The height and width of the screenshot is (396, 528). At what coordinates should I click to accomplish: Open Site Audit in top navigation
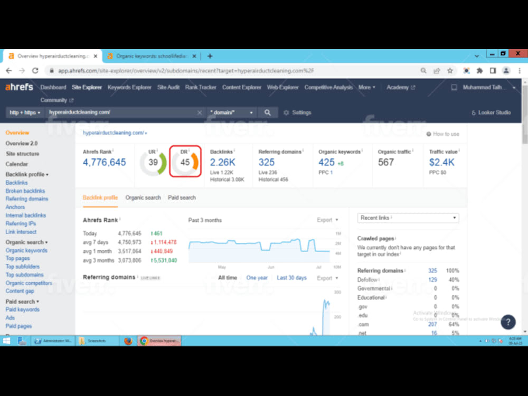[168, 87]
